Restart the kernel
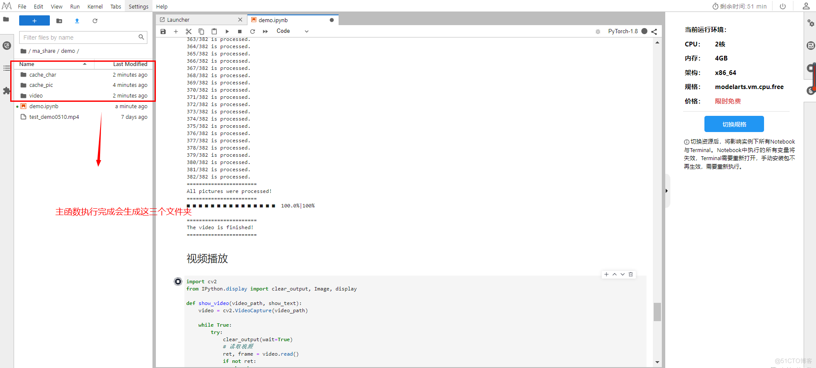Screen dimensions: 816x368 click(x=253, y=31)
